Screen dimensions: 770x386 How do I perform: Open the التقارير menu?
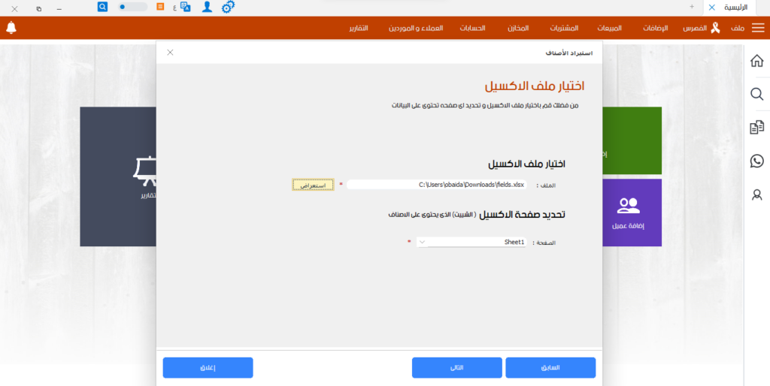[x=359, y=28]
